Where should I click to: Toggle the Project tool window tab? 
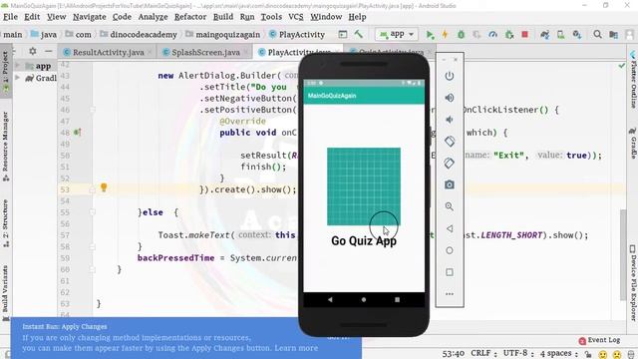coord(6,72)
